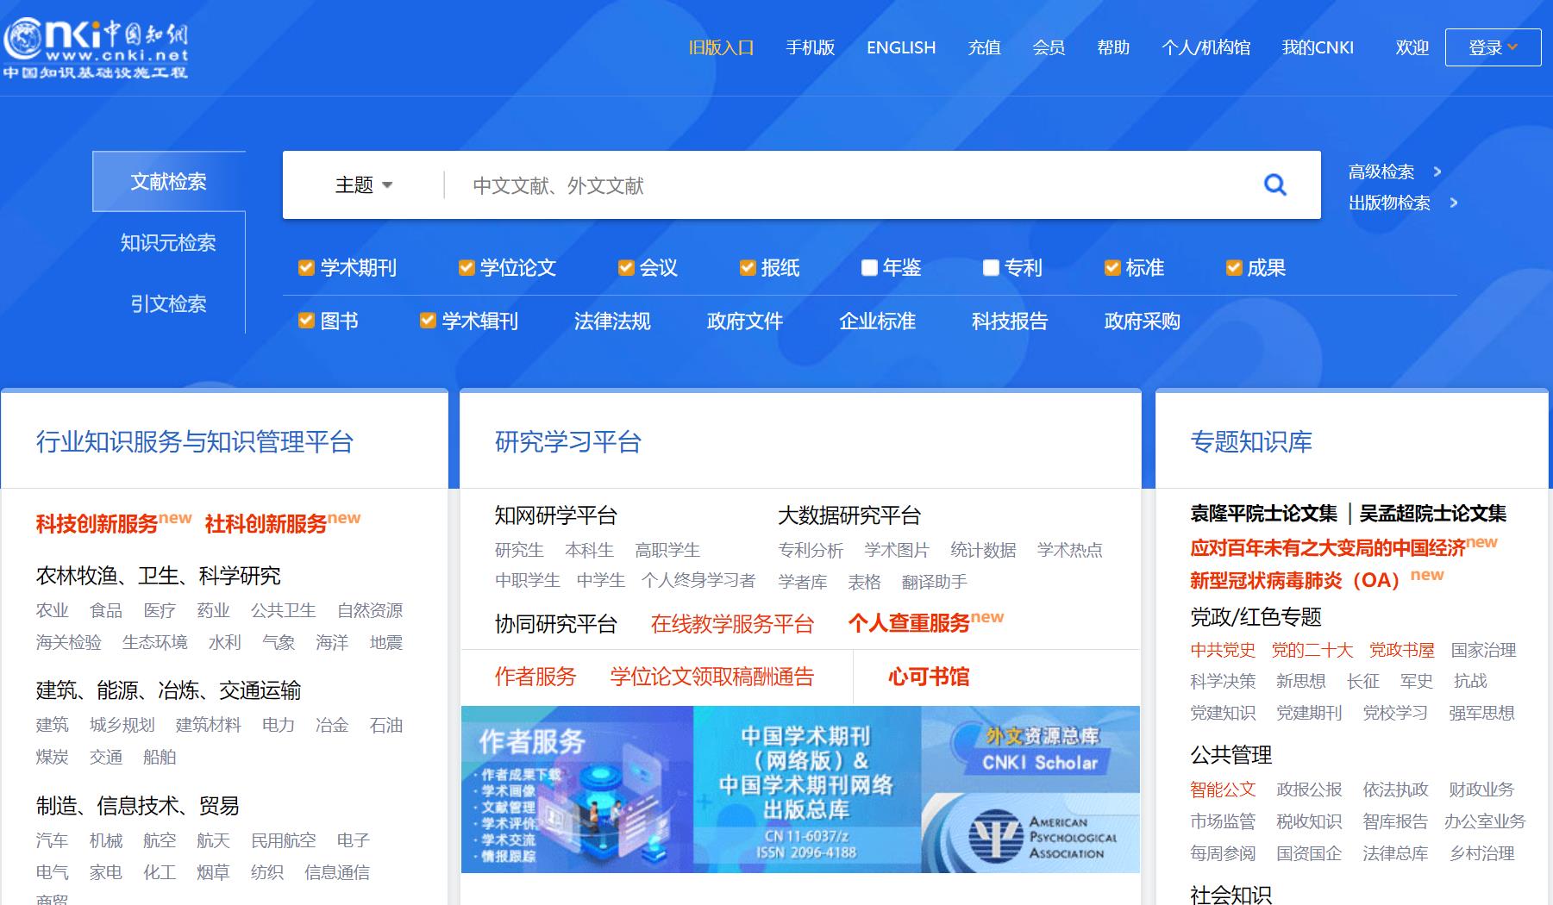
Task: Uncheck the 图书 checkbox
Action: pos(306,321)
